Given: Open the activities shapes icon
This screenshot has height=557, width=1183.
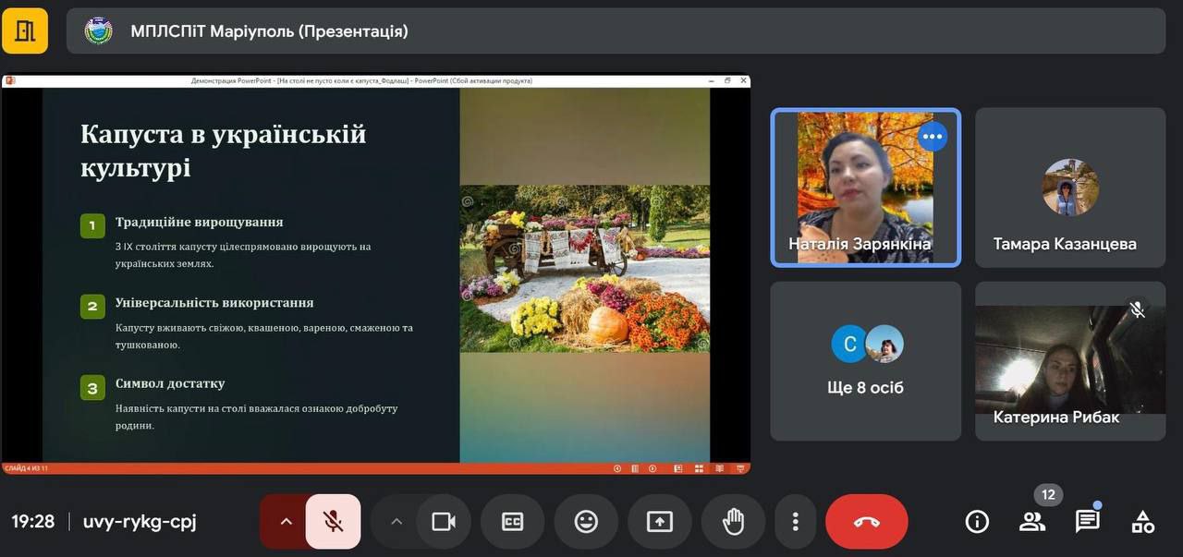Looking at the screenshot, I should point(1143,522).
